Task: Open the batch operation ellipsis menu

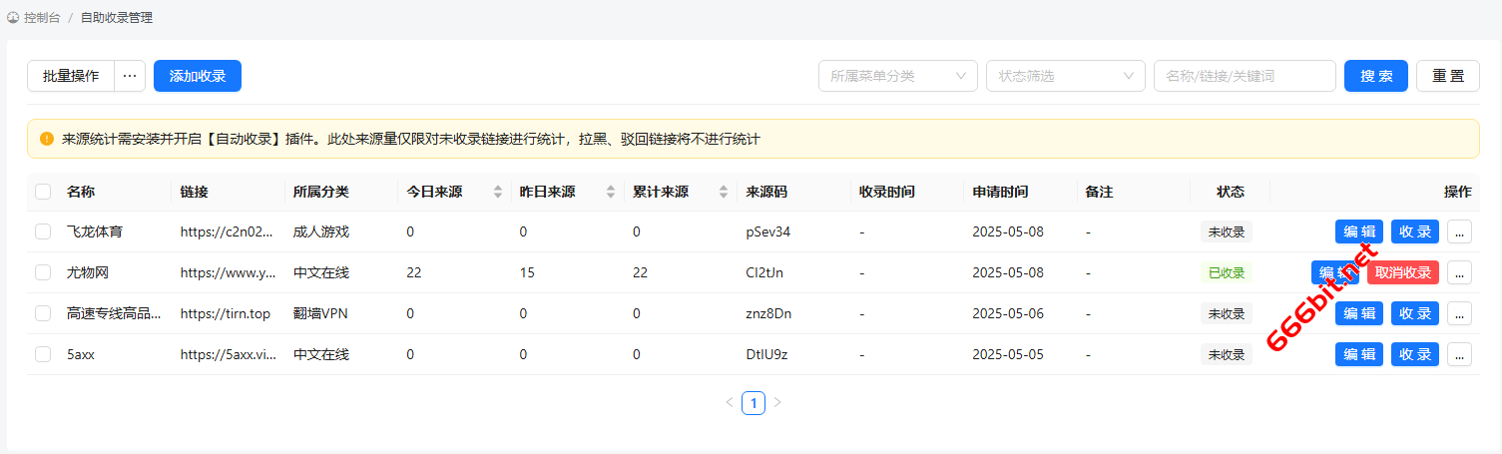Action: point(130,76)
